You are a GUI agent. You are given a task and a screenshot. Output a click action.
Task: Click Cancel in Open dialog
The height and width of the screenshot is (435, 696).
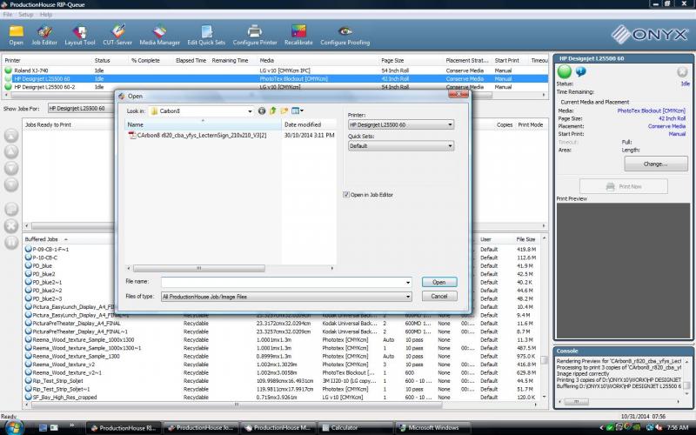(x=439, y=296)
